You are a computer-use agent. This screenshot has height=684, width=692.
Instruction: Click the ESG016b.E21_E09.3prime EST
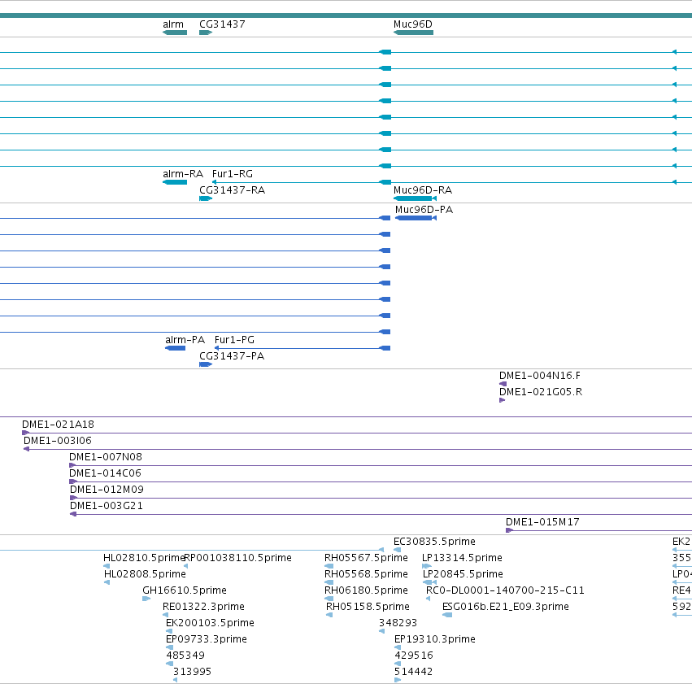pyautogui.click(x=447, y=615)
